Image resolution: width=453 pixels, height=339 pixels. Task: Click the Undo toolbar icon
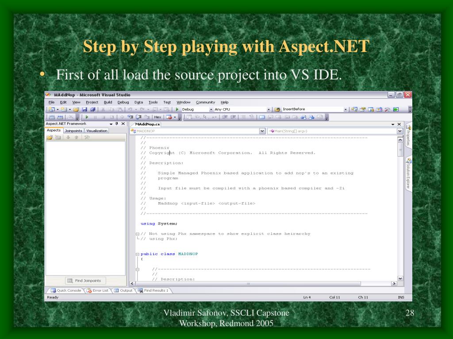130,109
